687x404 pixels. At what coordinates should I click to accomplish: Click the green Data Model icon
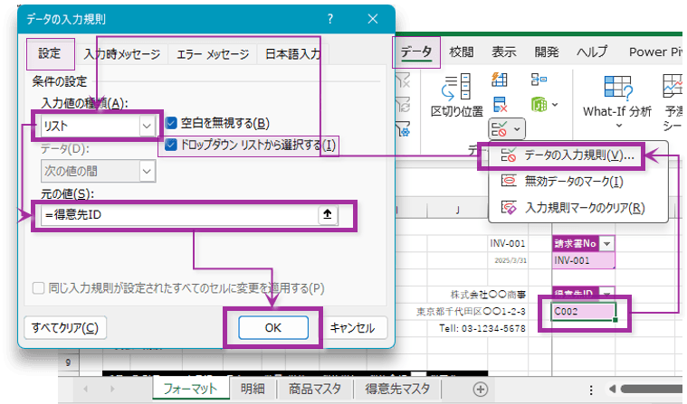click(539, 105)
